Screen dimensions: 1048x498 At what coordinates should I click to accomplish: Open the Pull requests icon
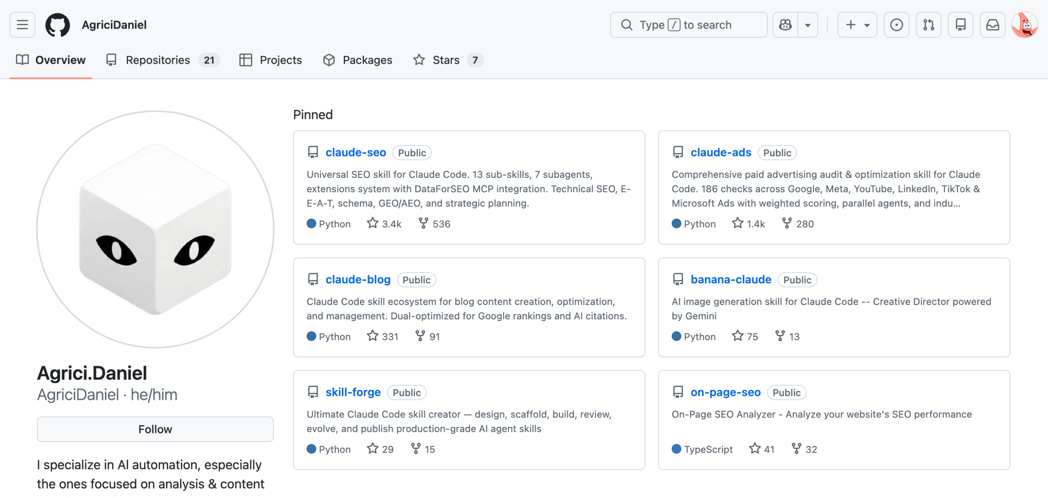928,25
